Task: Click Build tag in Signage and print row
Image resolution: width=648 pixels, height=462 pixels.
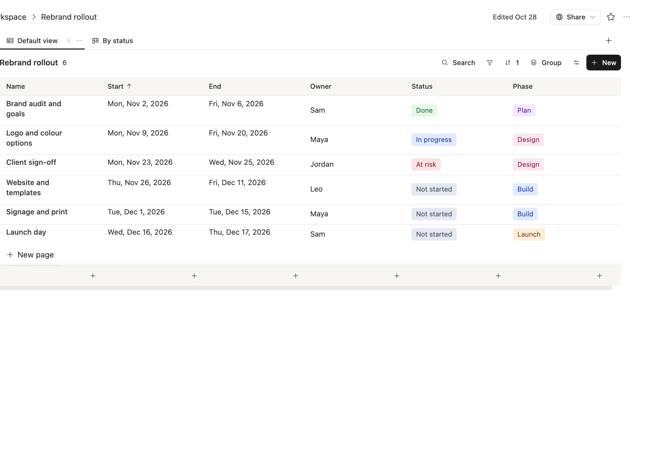Action: [525, 214]
